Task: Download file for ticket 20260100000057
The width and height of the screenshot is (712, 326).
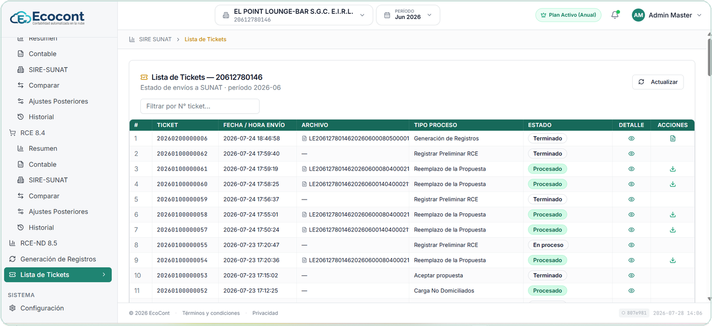Action: pos(673,230)
